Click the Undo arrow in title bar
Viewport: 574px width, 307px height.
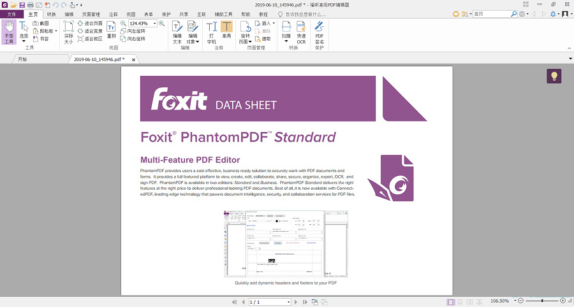(55, 4)
